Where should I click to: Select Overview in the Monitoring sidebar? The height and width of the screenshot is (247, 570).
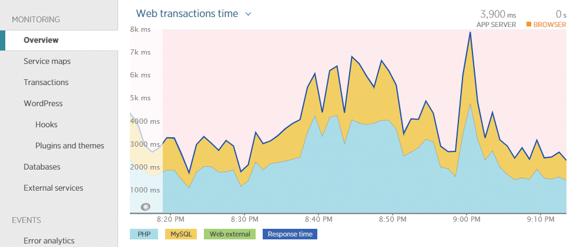coord(41,40)
